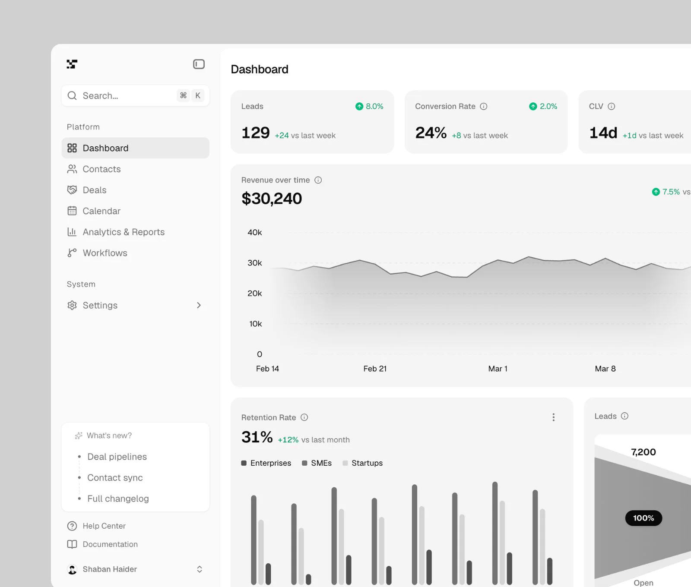691x587 pixels.
Task: Go to Deals section
Action: pyautogui.click(x=136, y=190)
